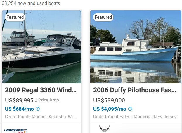Click the US$539,000 price
Viewport: 182px width, 133px height.
pos(109,100)
